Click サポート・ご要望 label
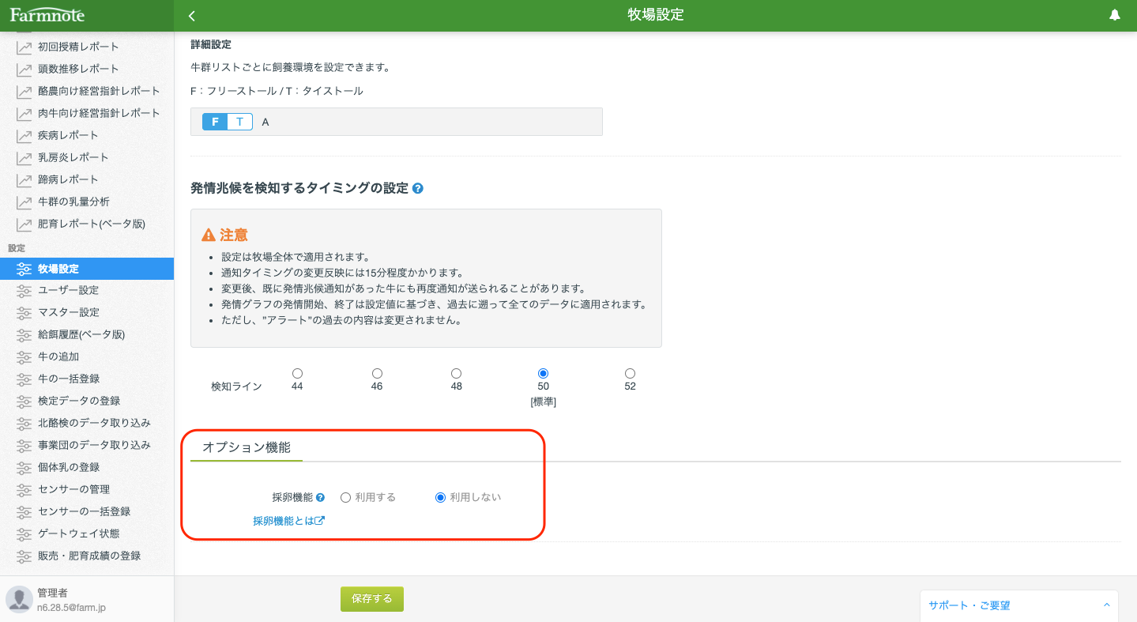This screenshot has height=622, width=1137. [969, 605]
